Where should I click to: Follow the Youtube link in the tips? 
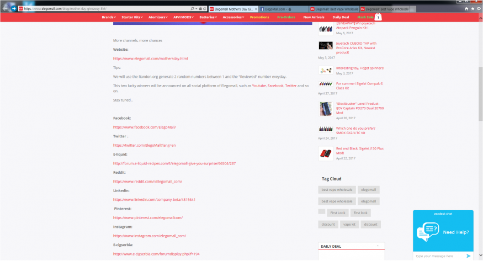(x=259, y=86)
